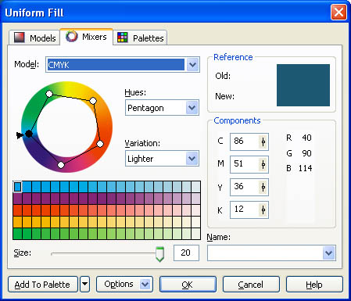
Task: Click the Cancel button
Action: pos(251,285)
